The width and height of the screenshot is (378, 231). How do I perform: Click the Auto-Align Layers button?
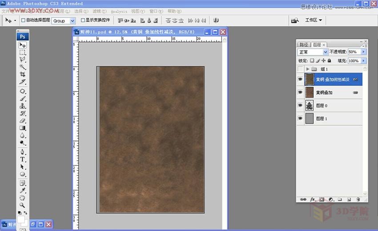[x=216, y=20]
